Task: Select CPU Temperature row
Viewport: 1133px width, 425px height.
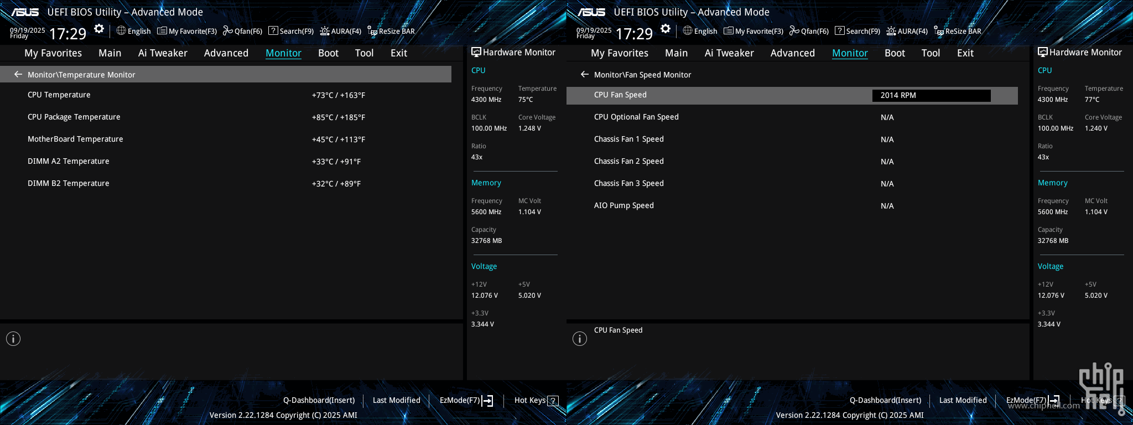Action: point(226,95)
